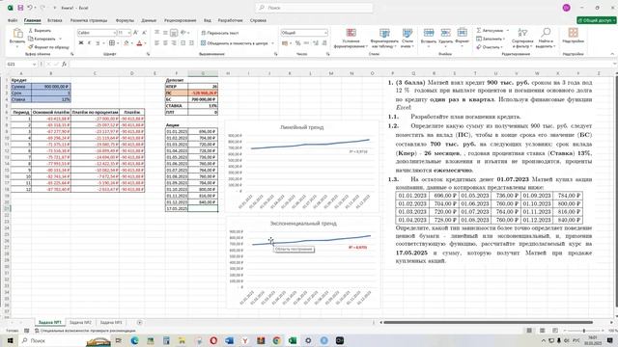
Task: Click Merge and Center (Объединить и поместить в центре)
Action: point(235,42)
